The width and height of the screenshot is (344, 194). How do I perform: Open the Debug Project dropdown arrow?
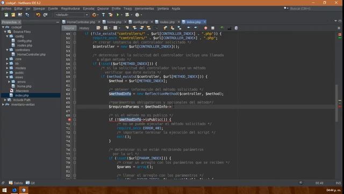[131, 15]
